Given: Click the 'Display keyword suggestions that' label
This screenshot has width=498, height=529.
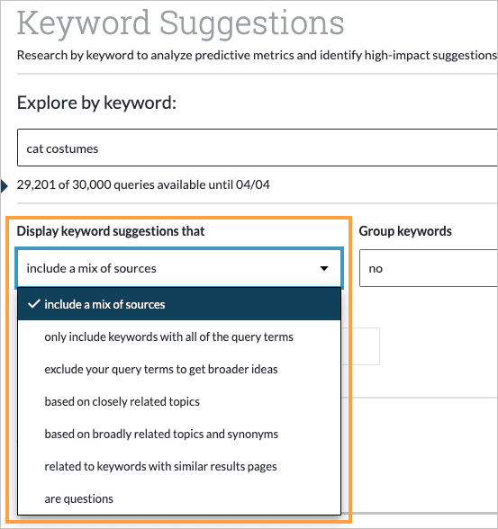Looking at the screenshot, I should point(111,231).
